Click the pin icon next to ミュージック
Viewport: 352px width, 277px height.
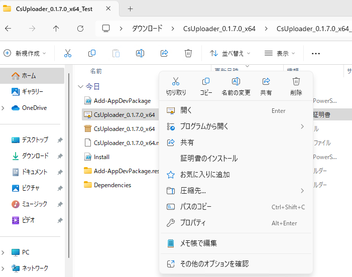(x=60, y=204)
